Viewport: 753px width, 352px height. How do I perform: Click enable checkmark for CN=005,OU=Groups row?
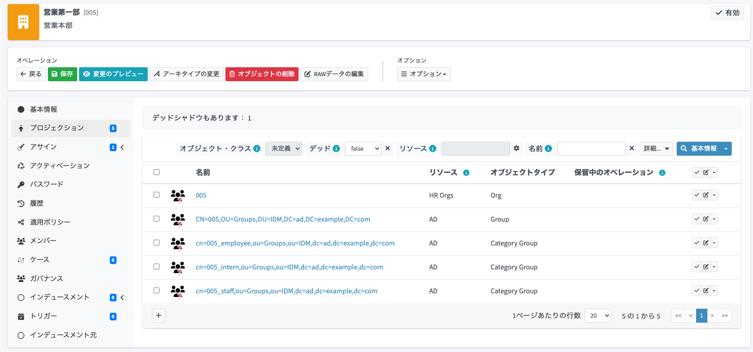click(697, 219)
